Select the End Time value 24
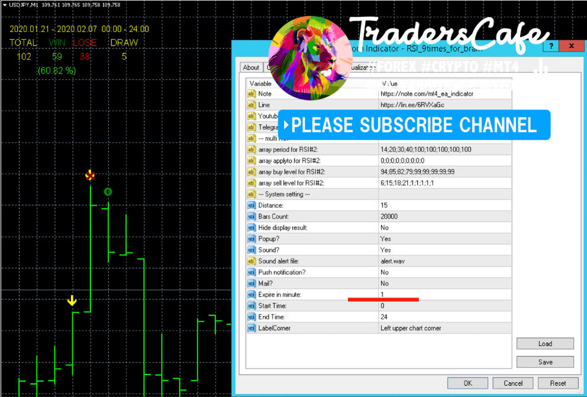Image resolution: width=587 pixels, height=397 pixels. [384, 317]
